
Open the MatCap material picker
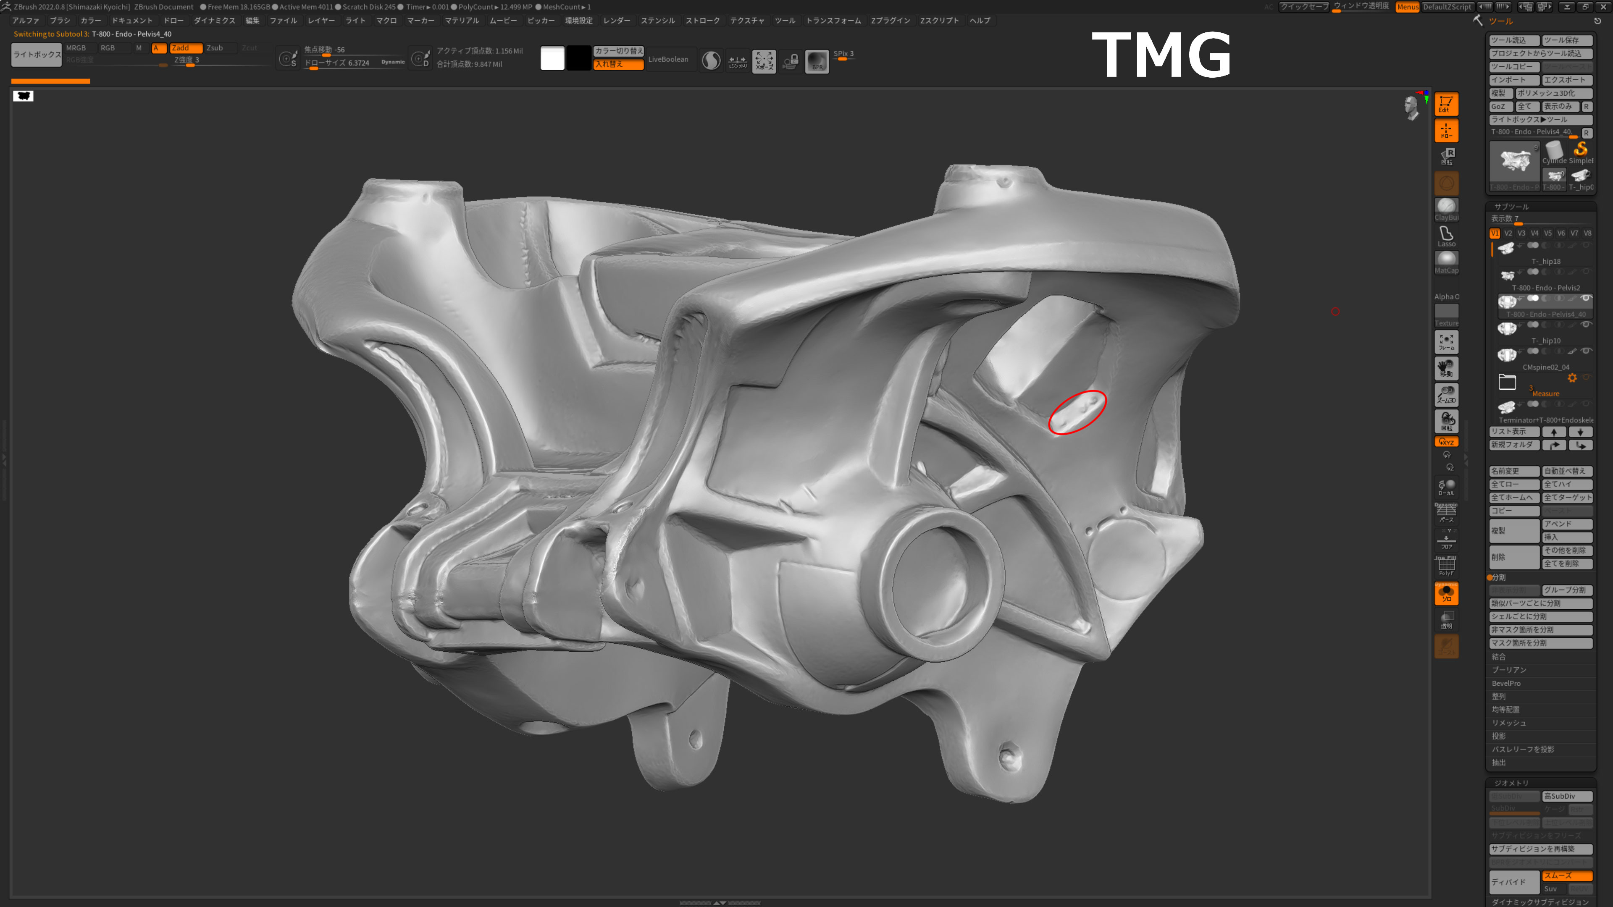(x=1446, y=262)
